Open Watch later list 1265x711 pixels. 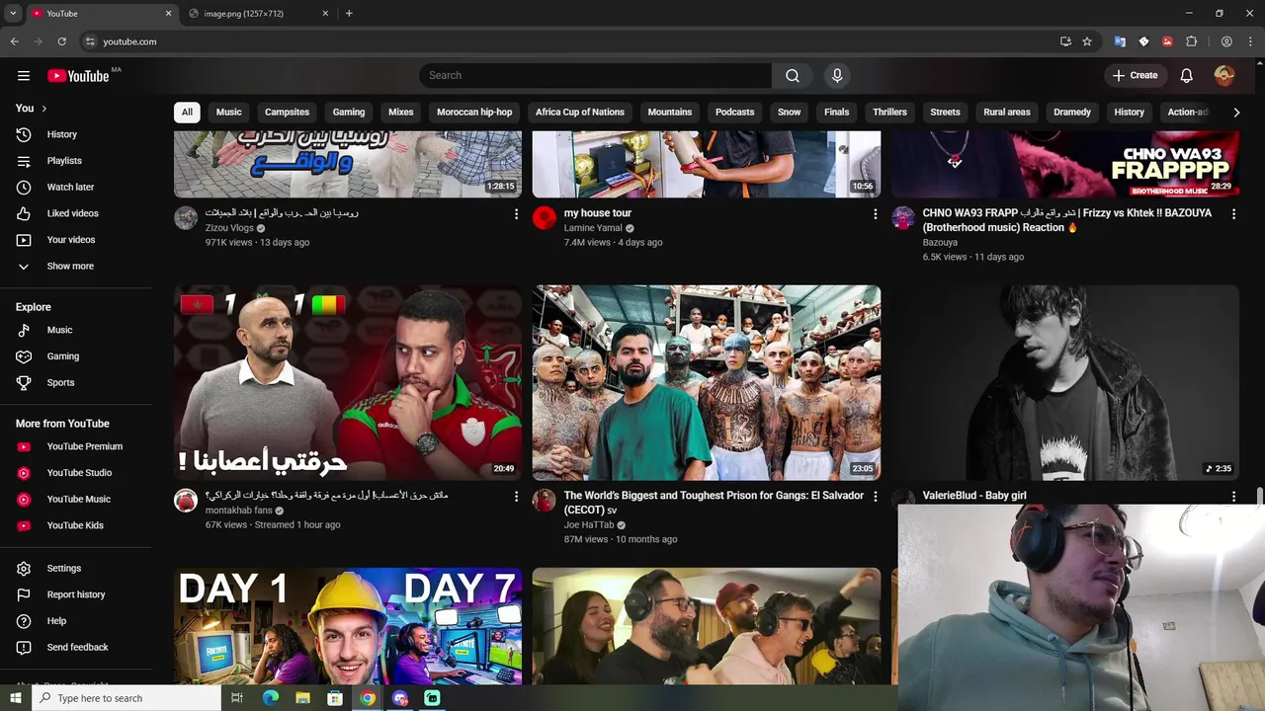[x=70, y=187]
